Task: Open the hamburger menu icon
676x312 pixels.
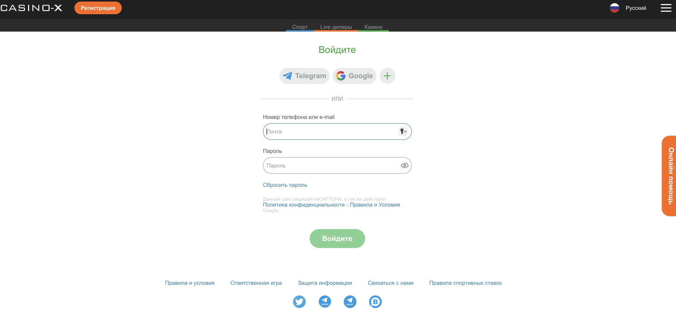Action: [666, 8]
